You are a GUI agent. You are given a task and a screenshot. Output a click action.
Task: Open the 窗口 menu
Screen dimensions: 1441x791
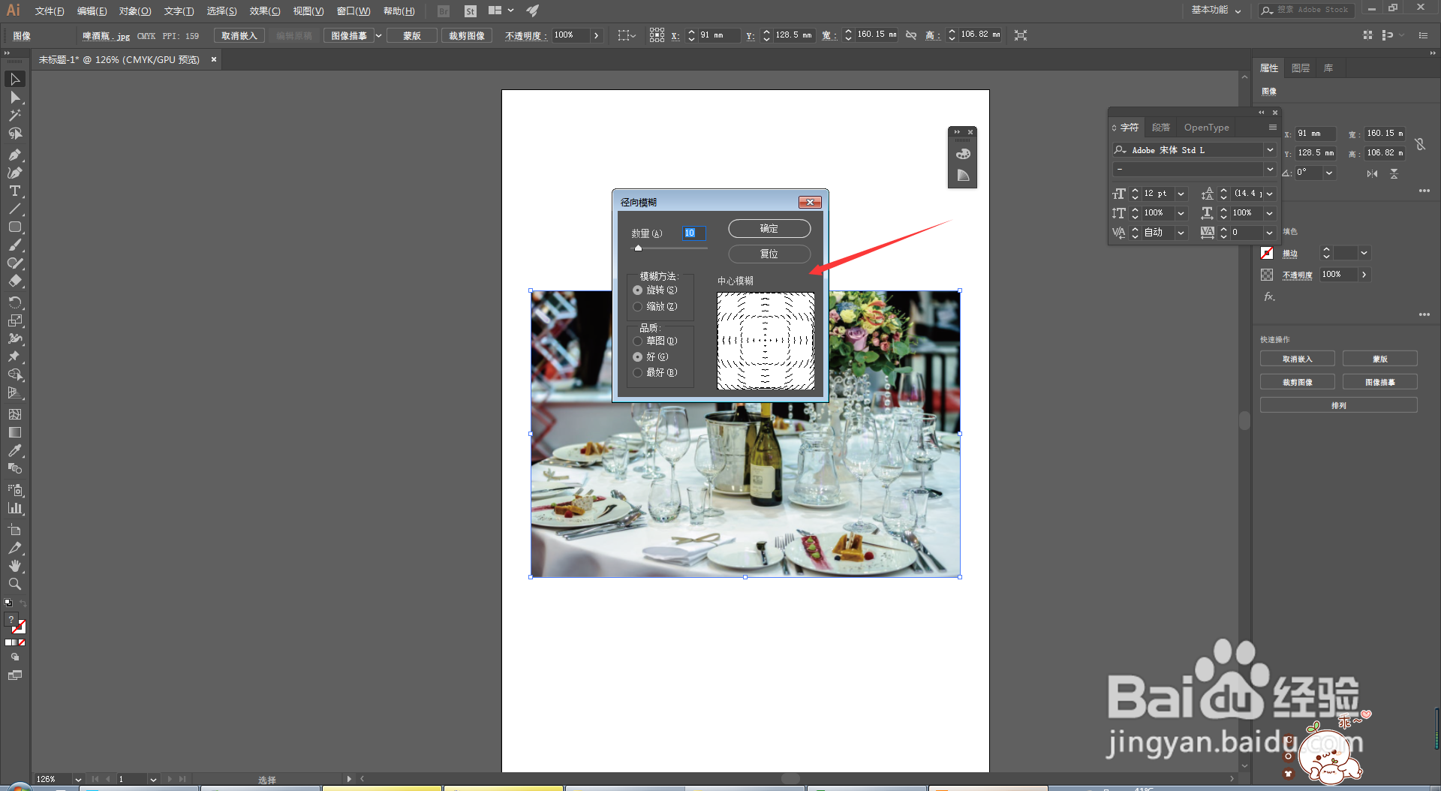pos(353,11)
